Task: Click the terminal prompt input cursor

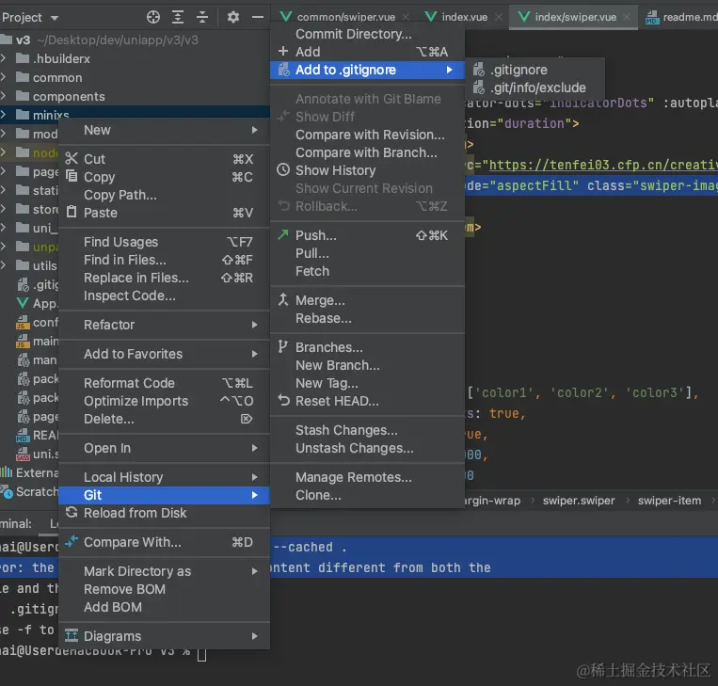Action: pyautogui.click(x=201, y=654)
